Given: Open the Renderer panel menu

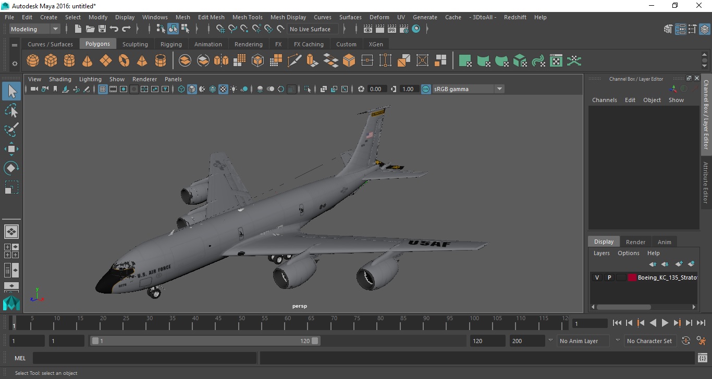Looking at the screenshot, I should pyautogui.click(x=144, y=79).
